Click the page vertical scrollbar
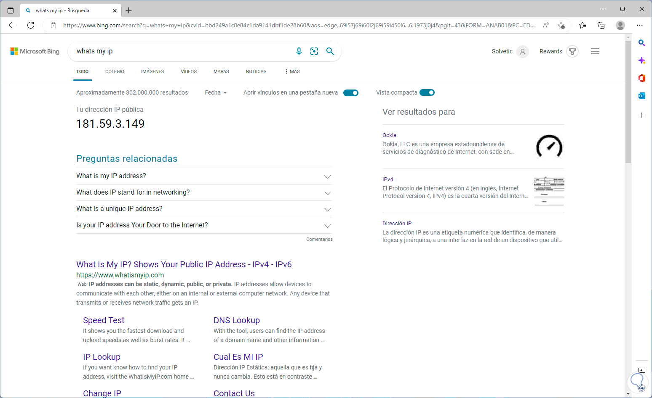 (628, 101)
